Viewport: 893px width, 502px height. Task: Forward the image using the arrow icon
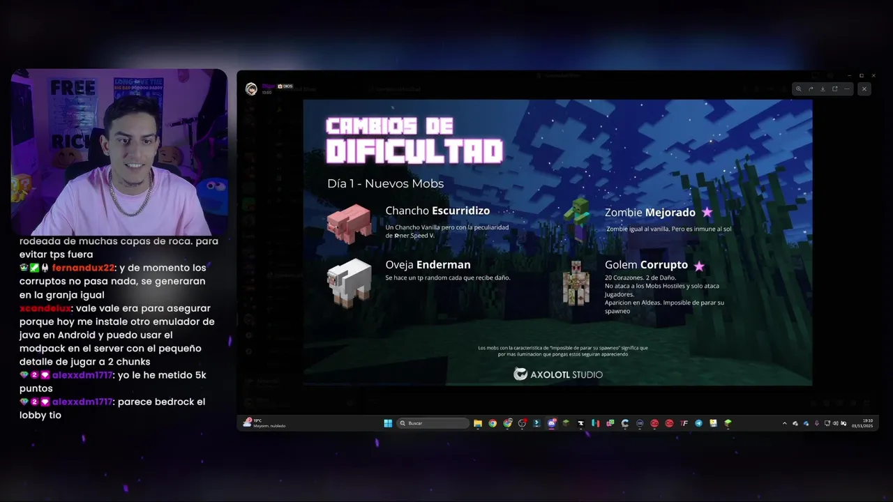pos(811,89)
